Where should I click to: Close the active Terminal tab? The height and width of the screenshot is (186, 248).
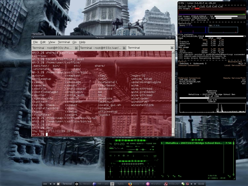(x=172, y=48)
